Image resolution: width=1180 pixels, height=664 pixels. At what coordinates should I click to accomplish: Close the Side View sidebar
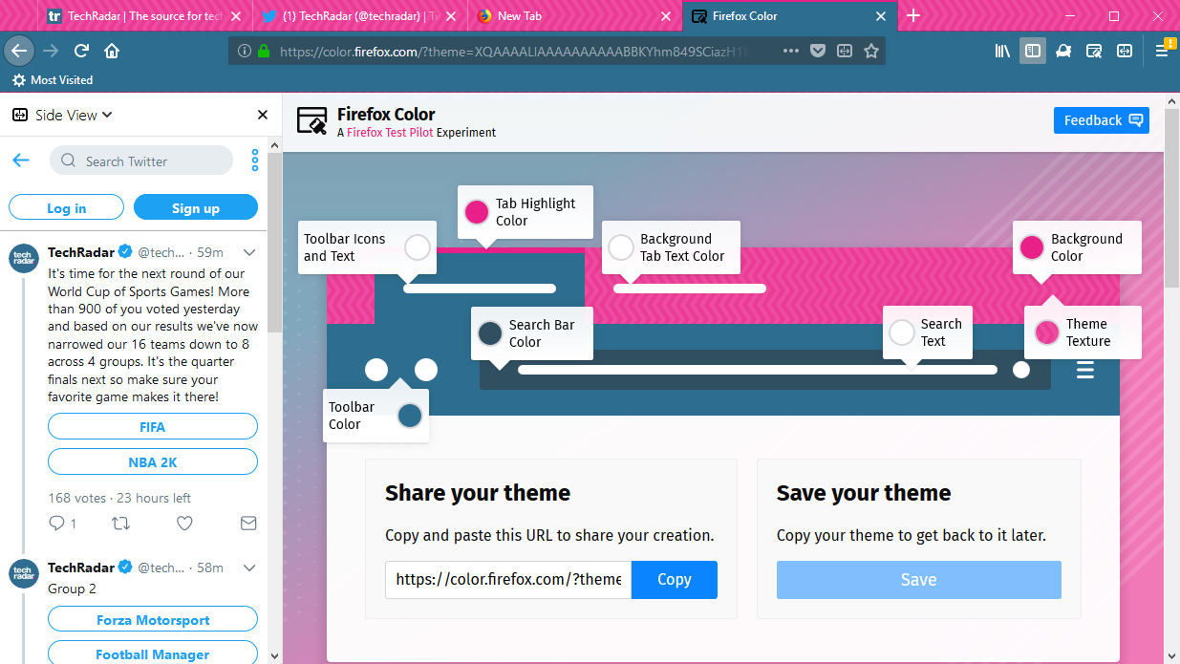pos(263,115)
